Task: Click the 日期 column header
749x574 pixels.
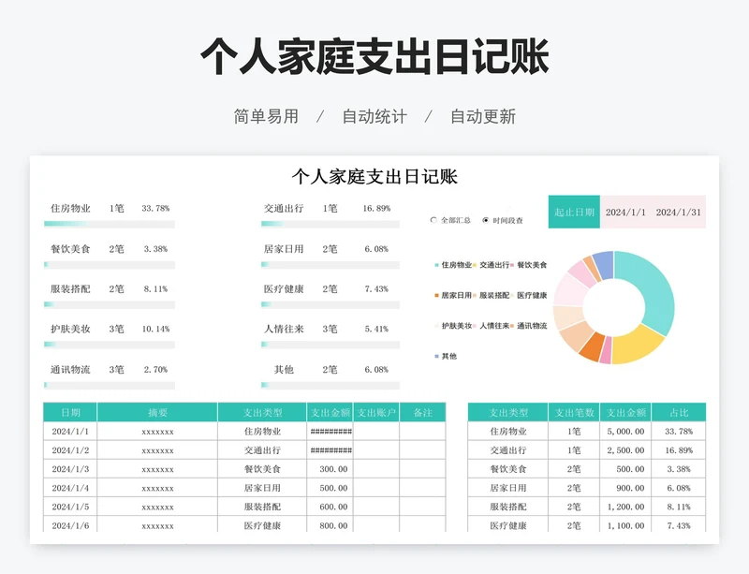Action: pyautogui.click(x=70, y=412)
